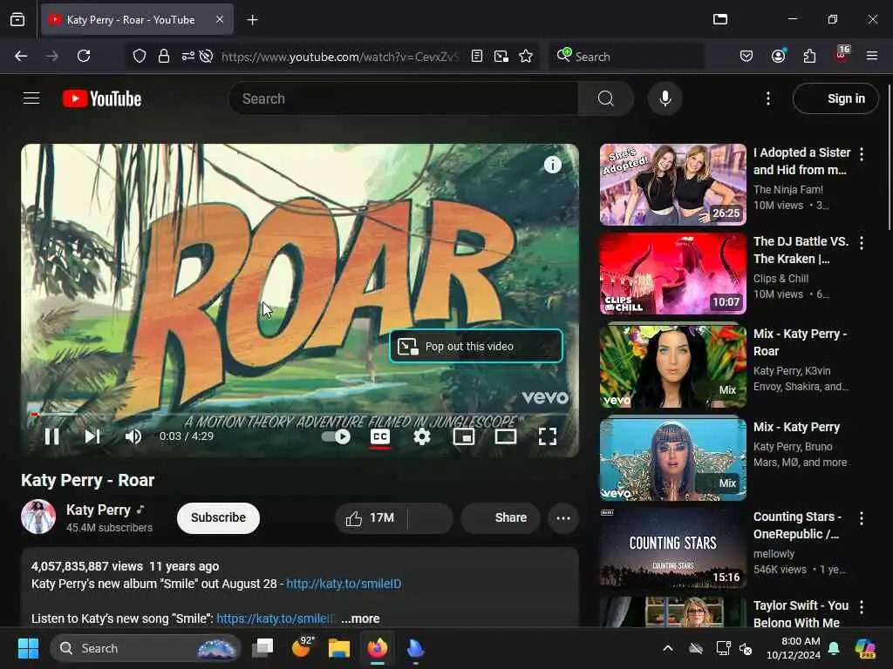Viewport: 893px width, 669px height.
Task: Go back with browser back arrow
Action: pos(21,56)
